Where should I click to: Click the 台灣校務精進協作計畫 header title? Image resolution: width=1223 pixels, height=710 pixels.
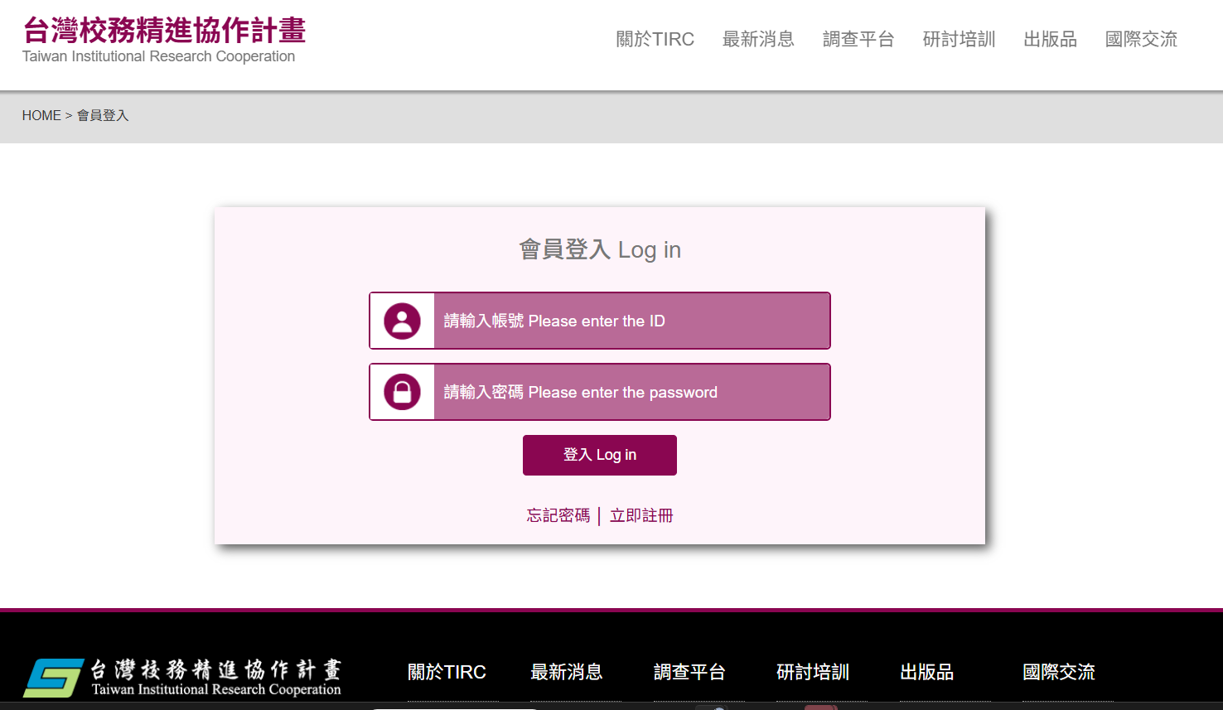tap(164, 31)
